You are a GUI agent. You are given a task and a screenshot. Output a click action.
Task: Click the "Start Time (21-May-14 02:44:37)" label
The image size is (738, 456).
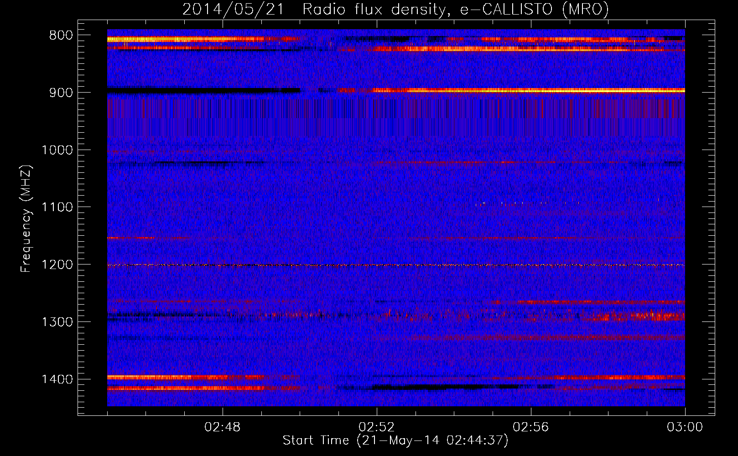click(x=395, y=440)
